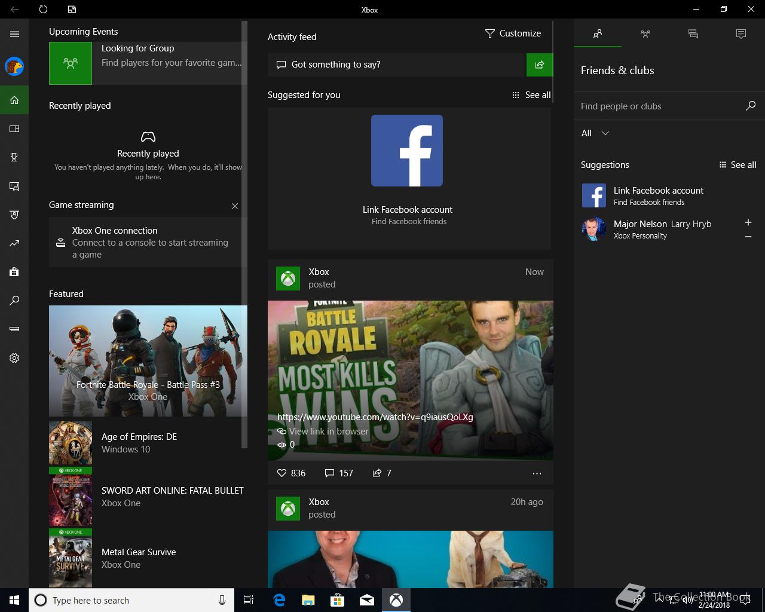
Task: Open the YouTube link in the post
Action: 375,417
